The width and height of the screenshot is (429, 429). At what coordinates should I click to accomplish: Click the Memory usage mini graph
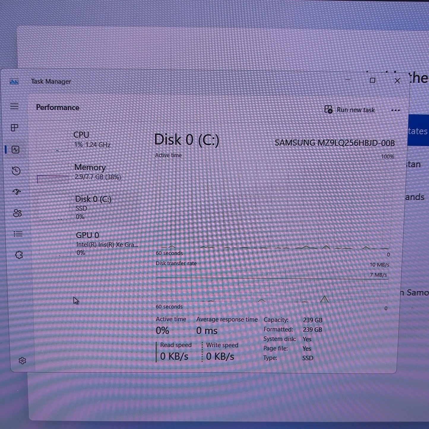click(53, 173)
